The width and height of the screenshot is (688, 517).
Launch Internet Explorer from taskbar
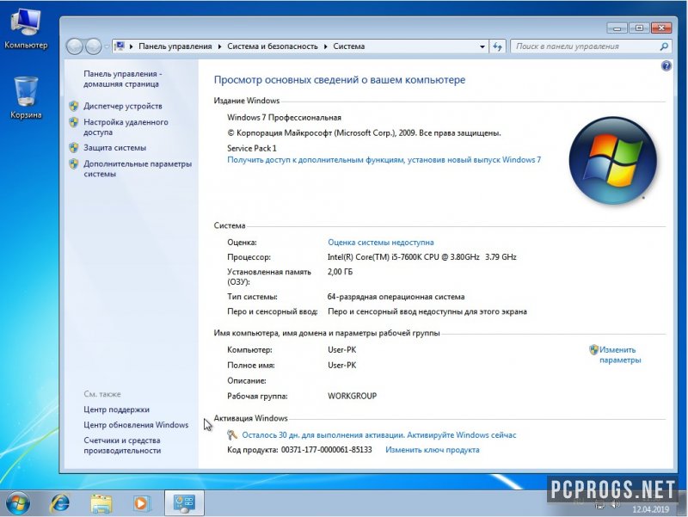(60, 503)
